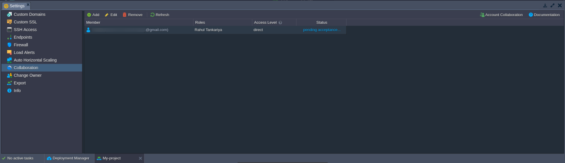Remove the selected member
565x163 pixels.
pyautogui.click(x=132, y=15)
